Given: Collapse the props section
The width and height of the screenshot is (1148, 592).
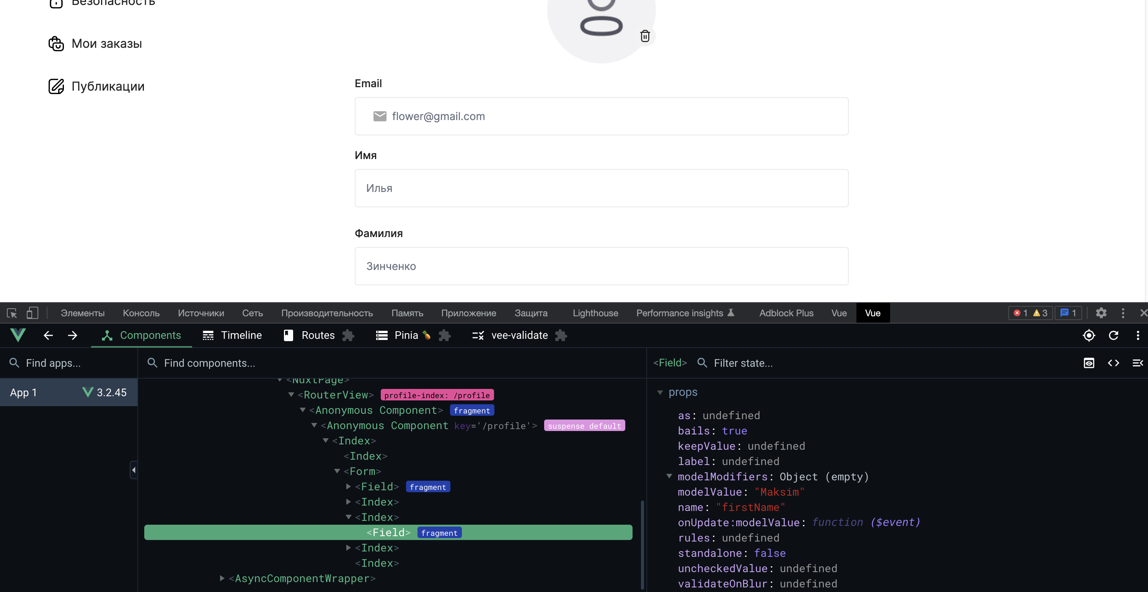Looking at the screenshot, I should 660,392.
